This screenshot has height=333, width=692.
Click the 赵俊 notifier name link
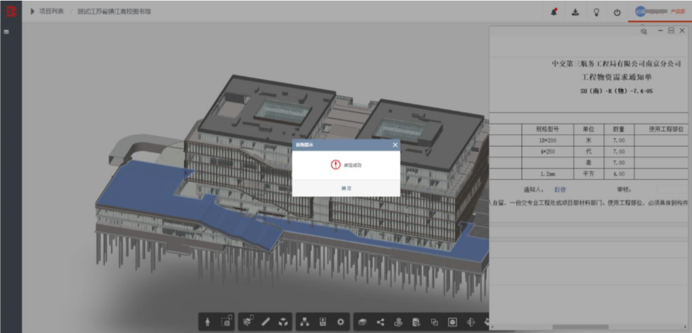[560, 190]
